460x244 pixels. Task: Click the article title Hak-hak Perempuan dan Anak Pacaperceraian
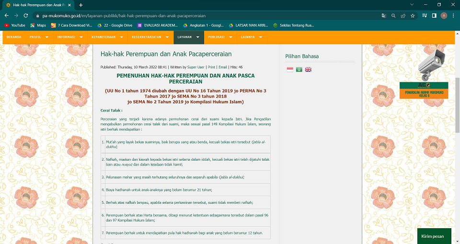point(166,54)
